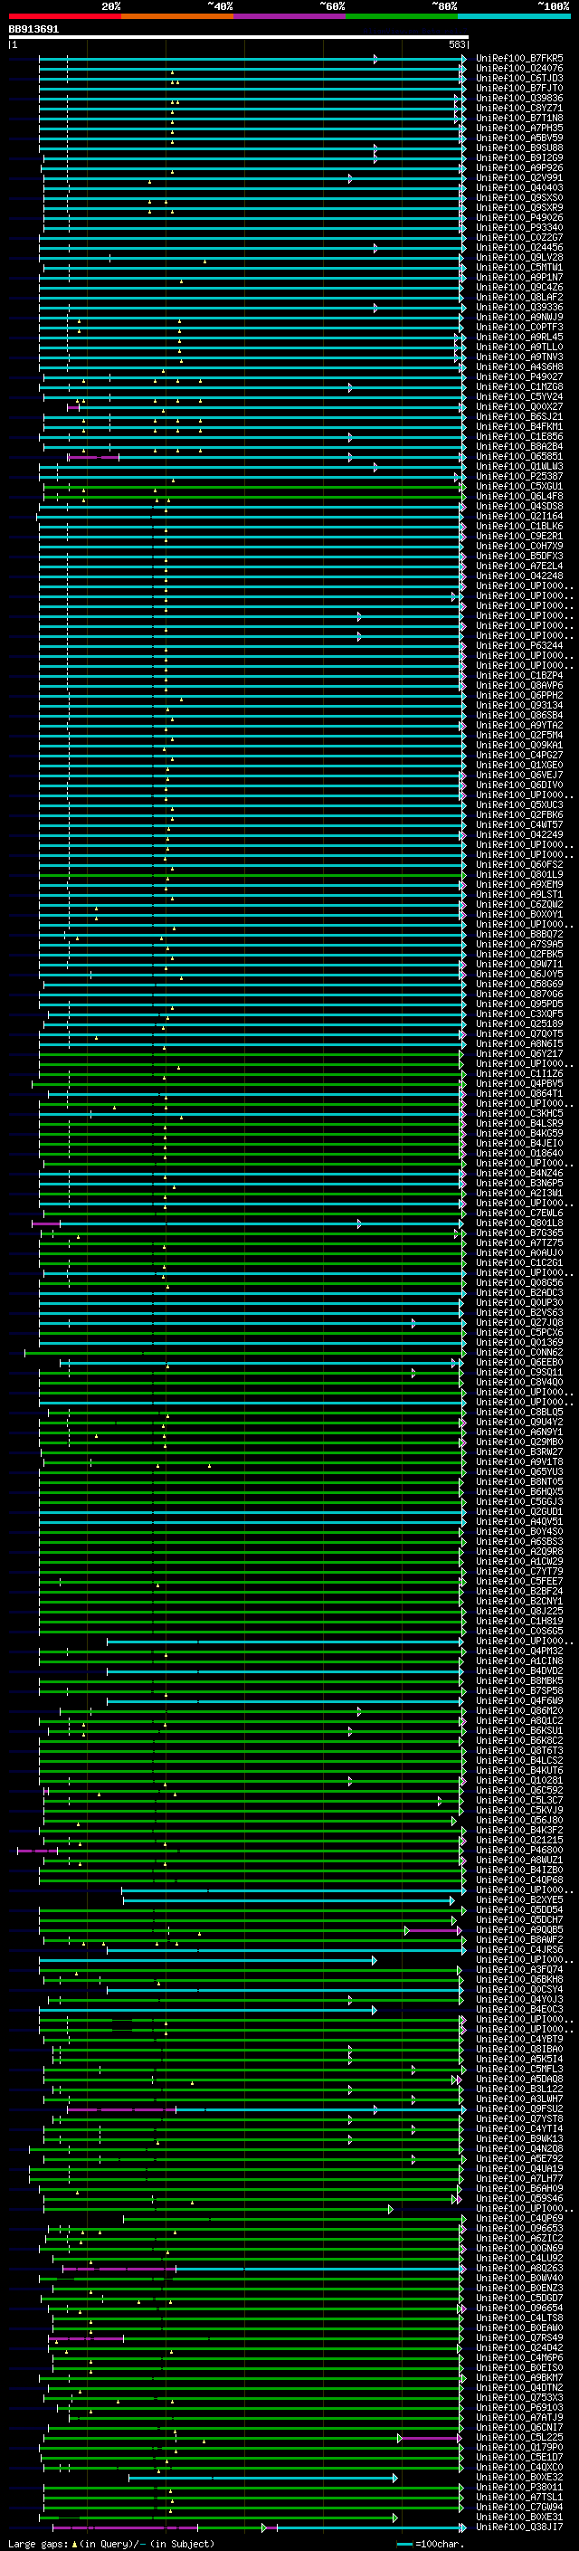The height and width of the screenshot is (2551, 579).
Task: Select hit UniRef100_Q2V991
Action: (519, 177)
